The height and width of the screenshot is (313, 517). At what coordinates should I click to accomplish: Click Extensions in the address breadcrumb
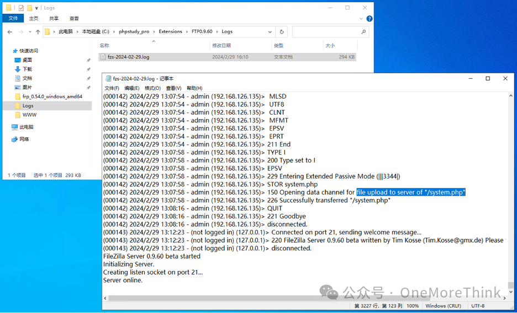(x=171, y=31)
